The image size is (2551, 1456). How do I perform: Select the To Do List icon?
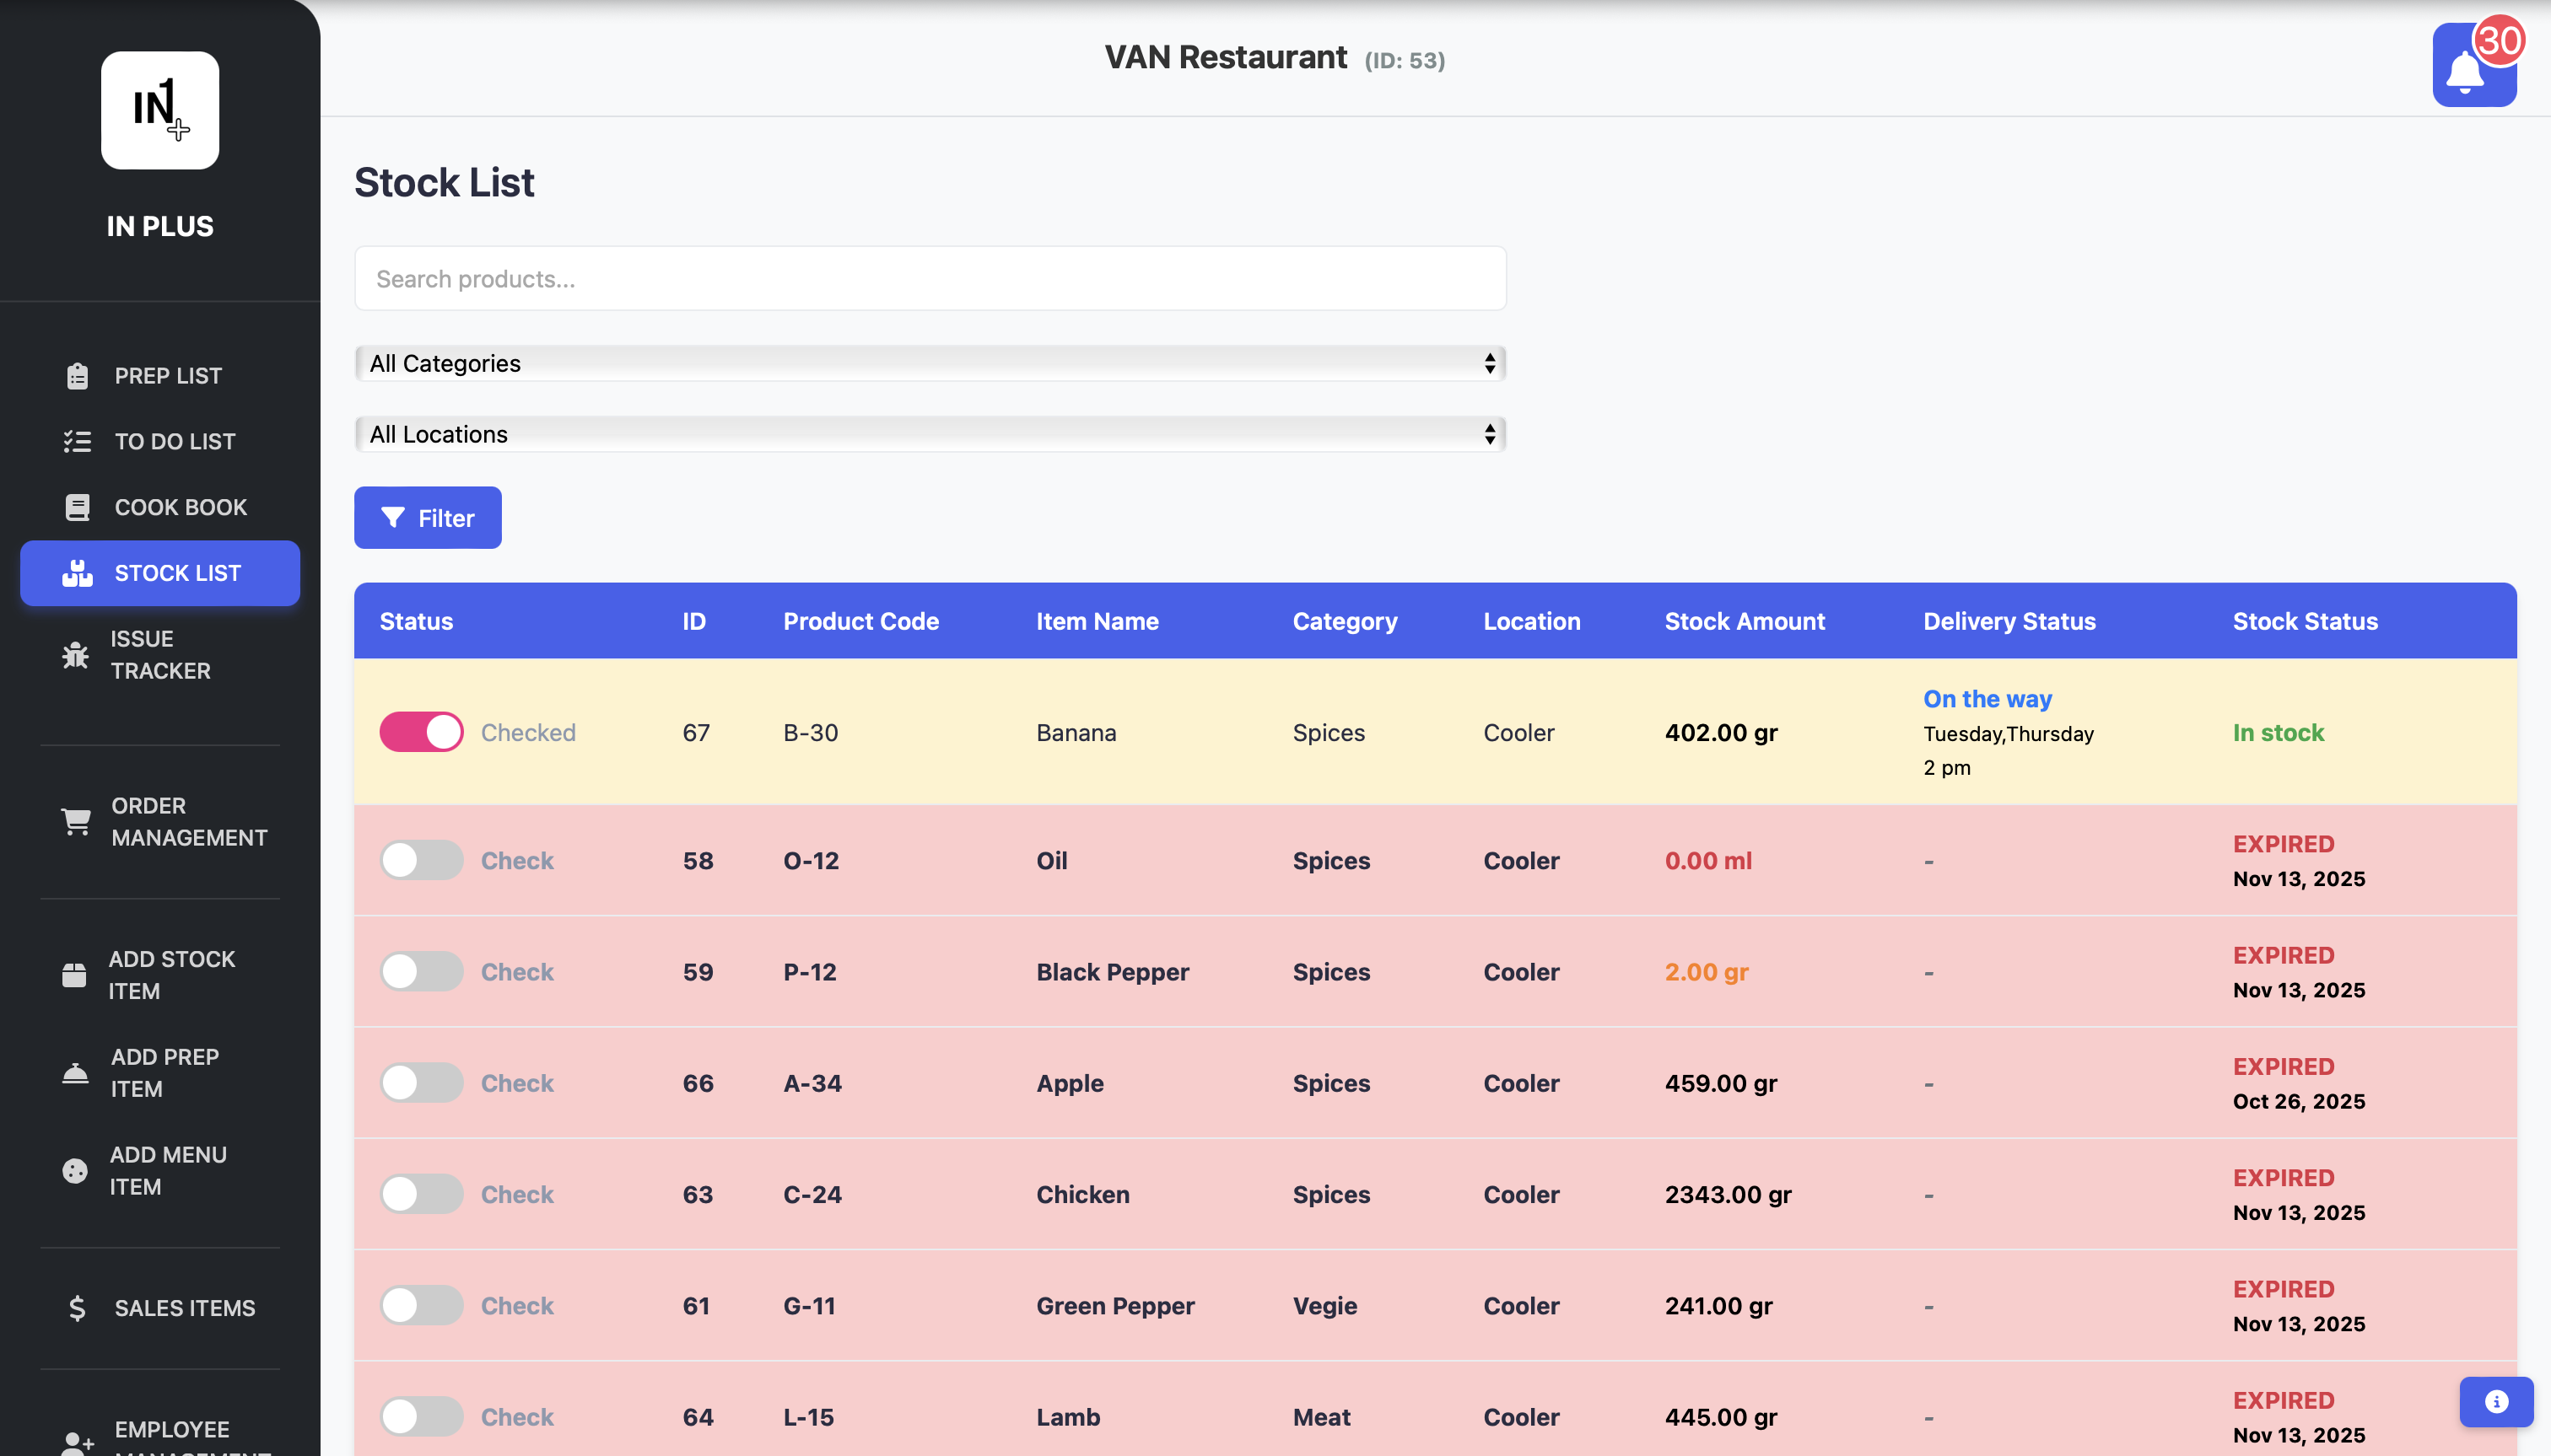point(77,440)
